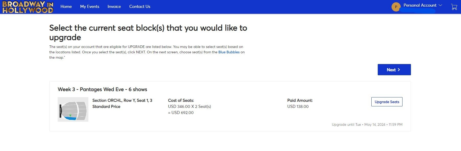The height and width of the screenshot is (151, 461).
Task: Go to the Home page
Action: click(x=66, y=7)
